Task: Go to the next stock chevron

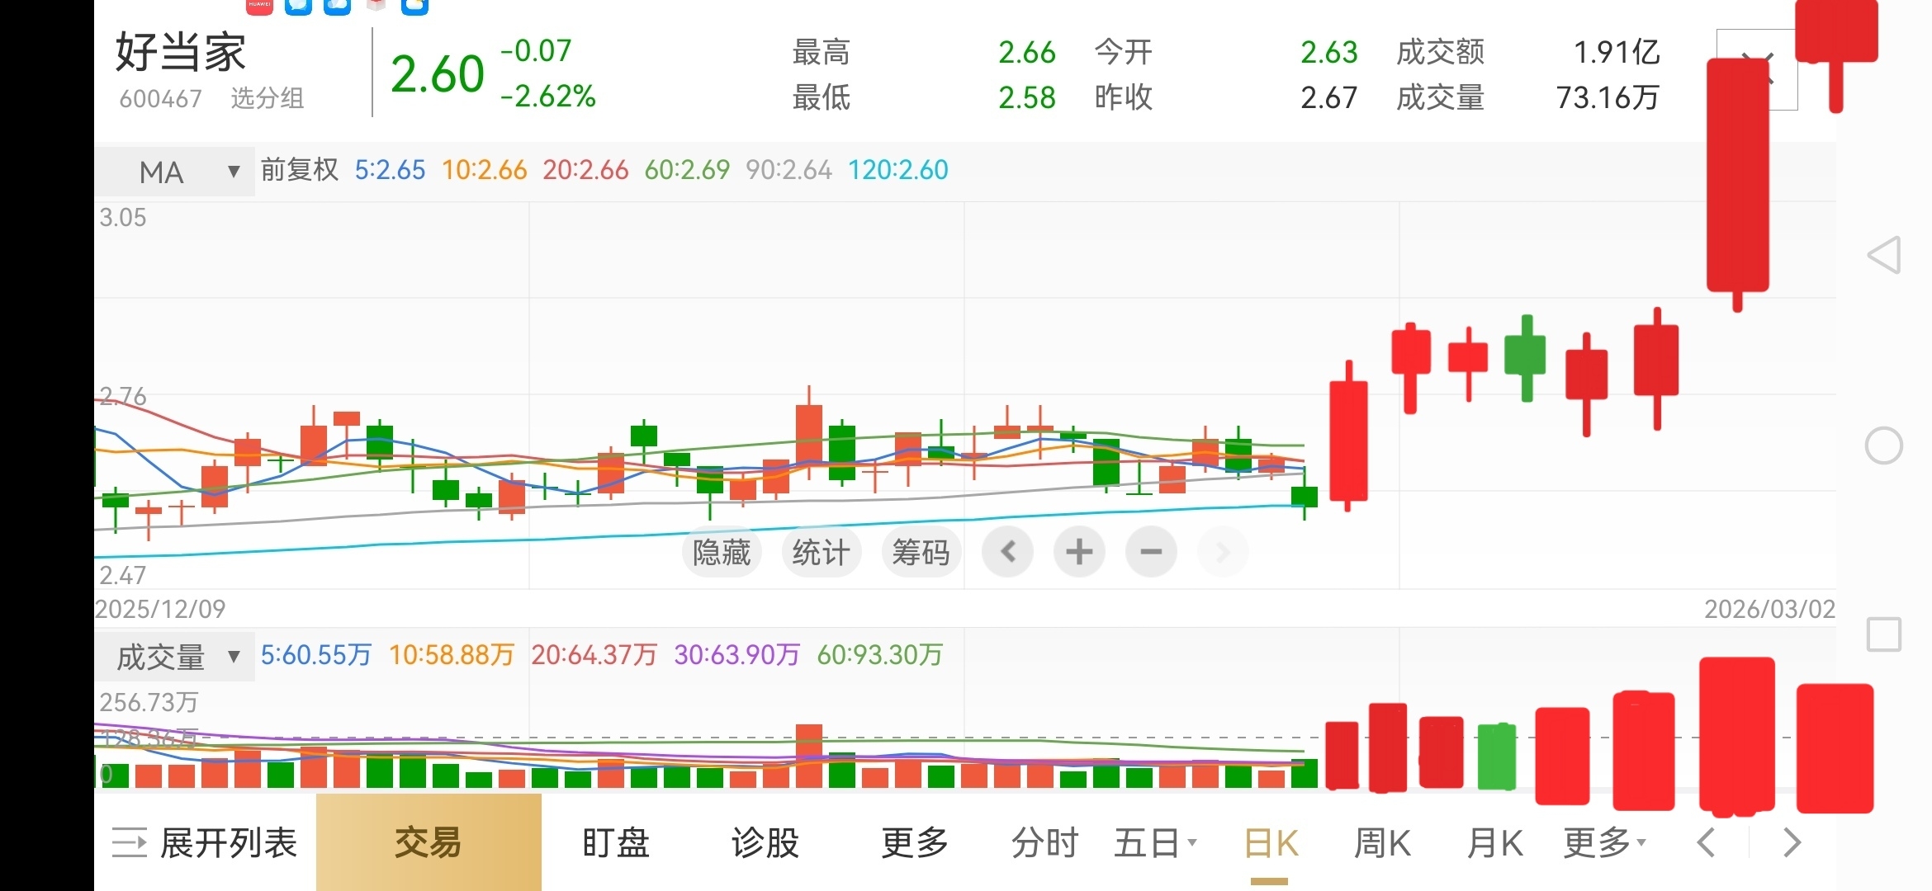Action: (1792, 843)
